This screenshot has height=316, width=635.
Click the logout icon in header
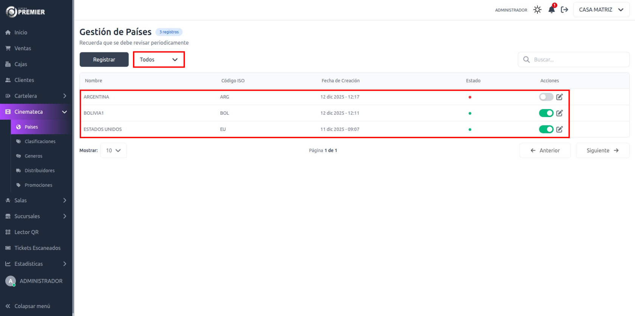tap(564, 10)
